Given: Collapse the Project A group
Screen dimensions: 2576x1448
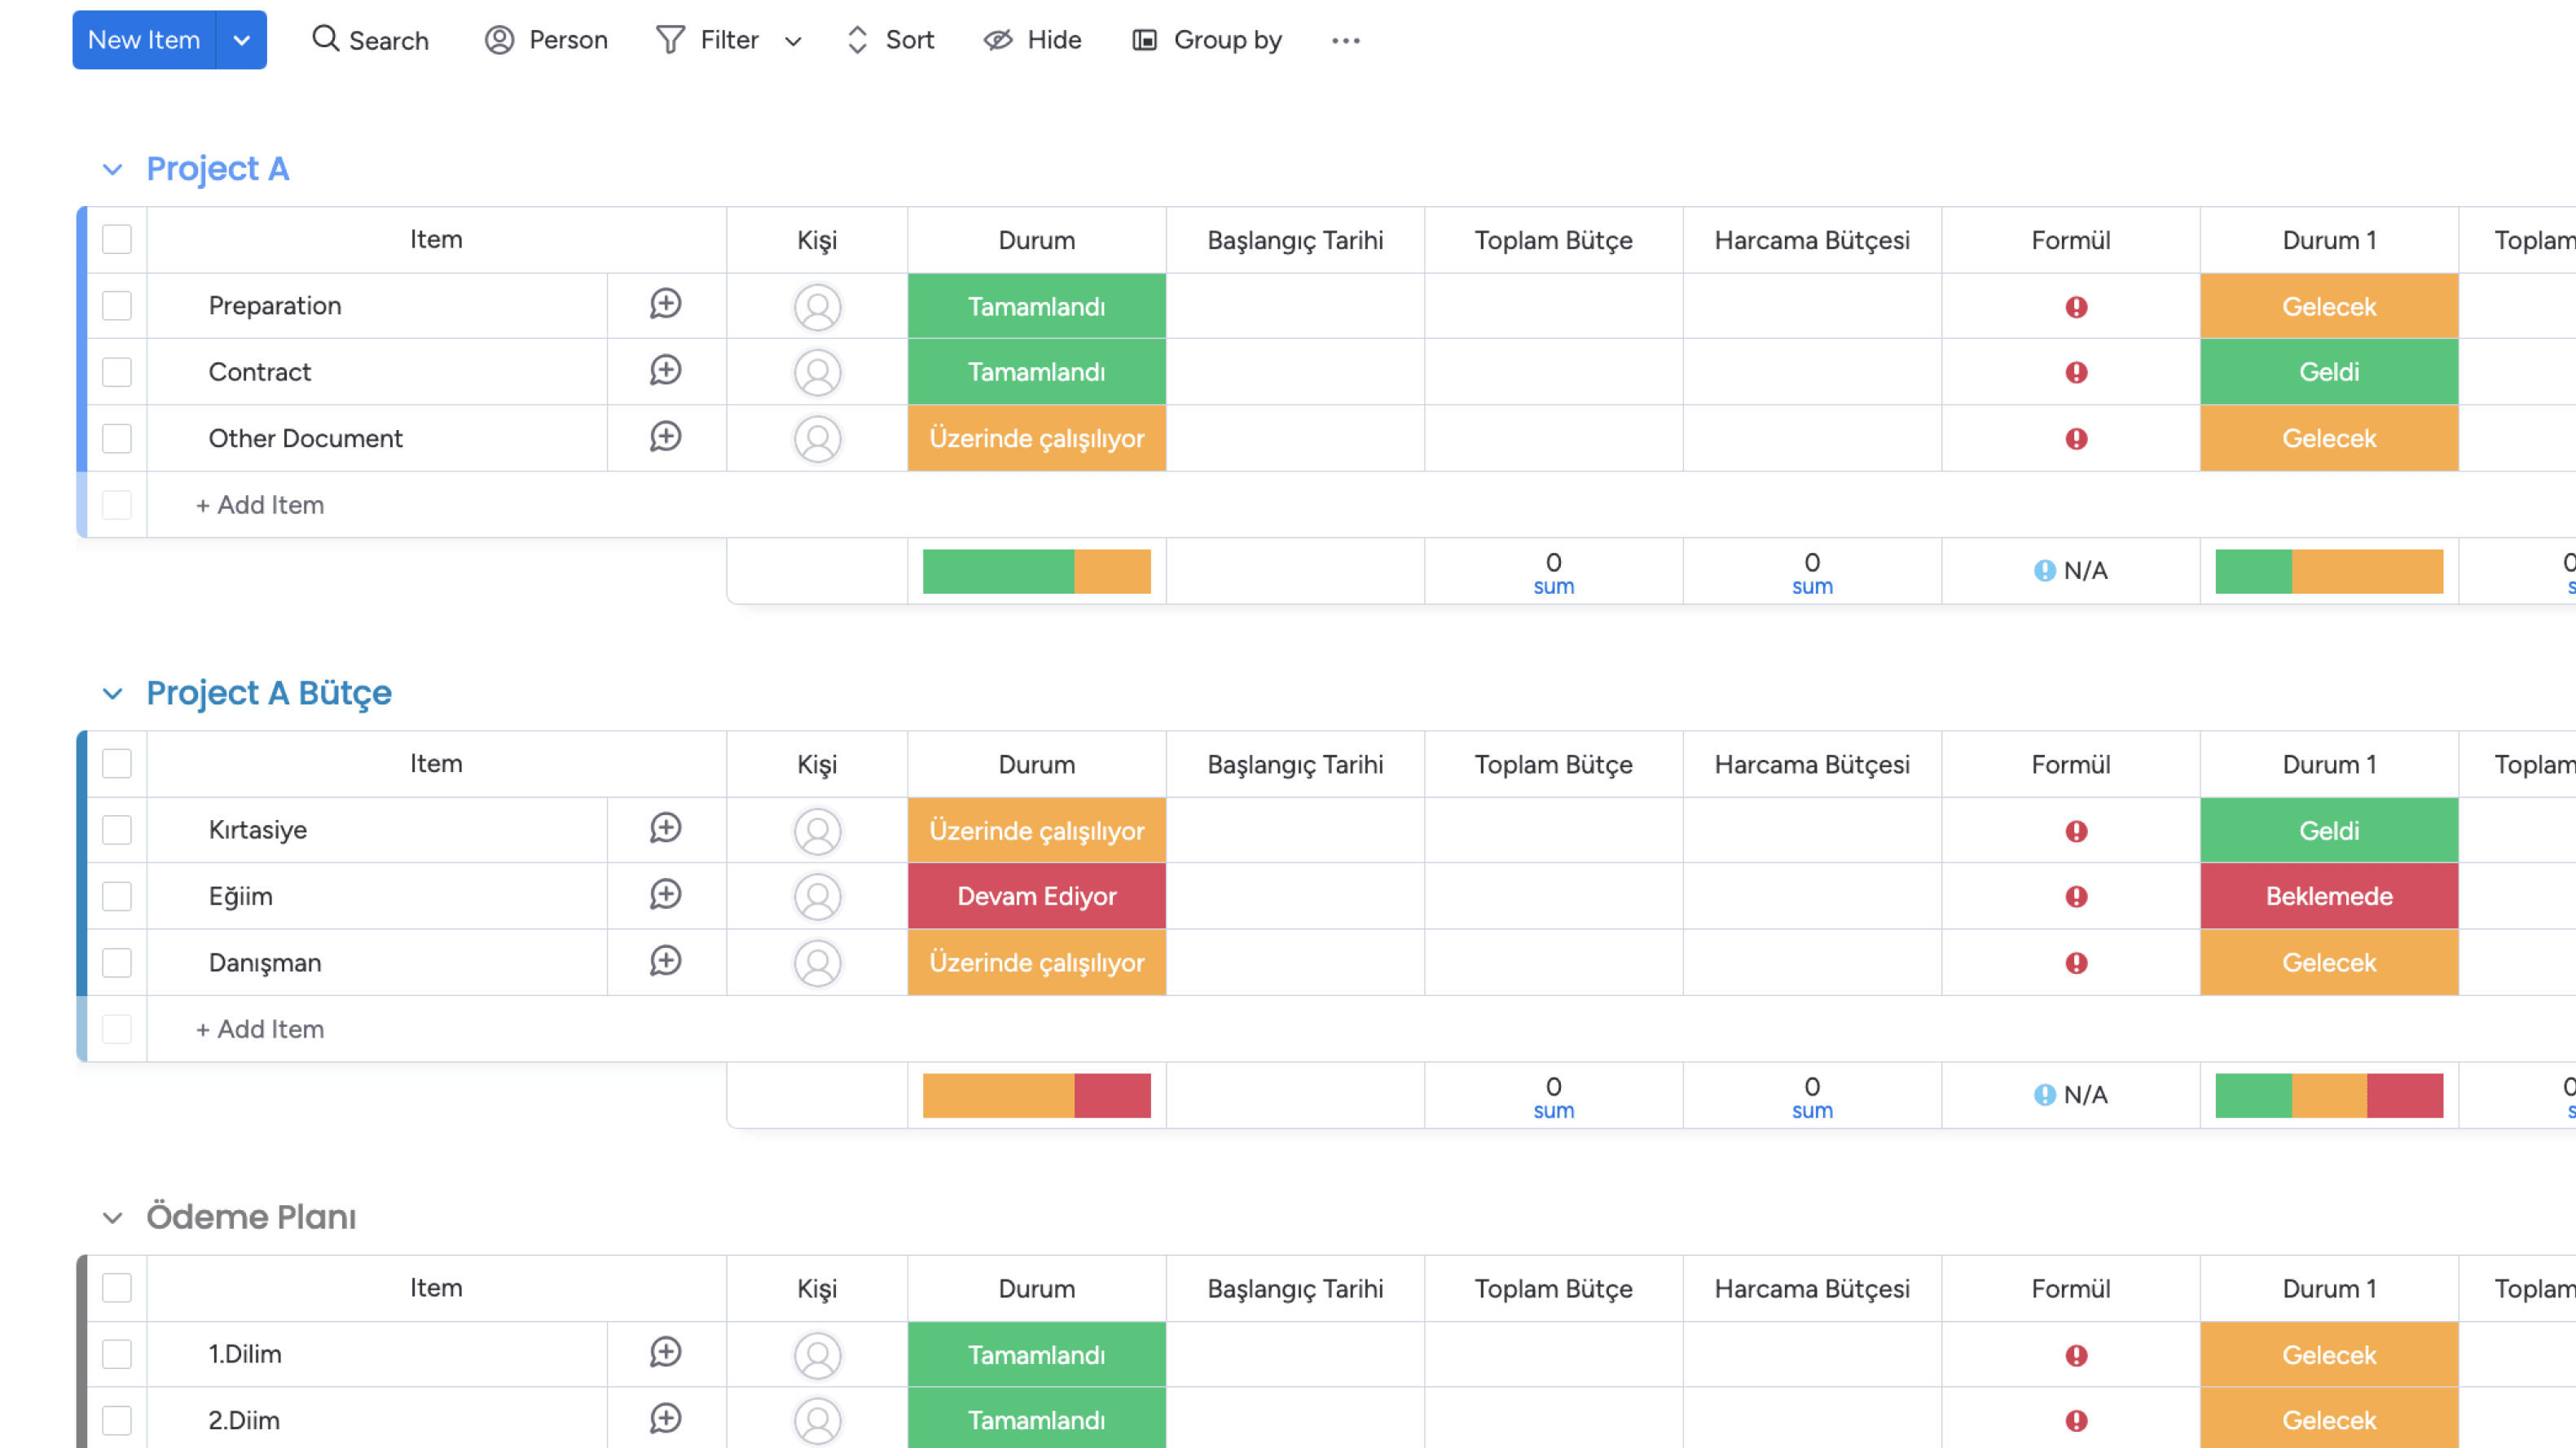Looking at the screenshot, I should point(113,169).
